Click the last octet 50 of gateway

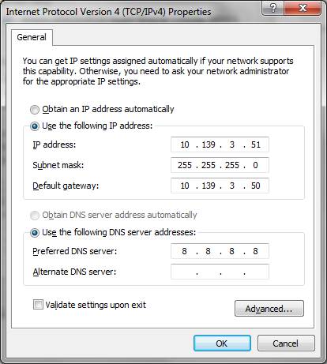tap(256, 186)
